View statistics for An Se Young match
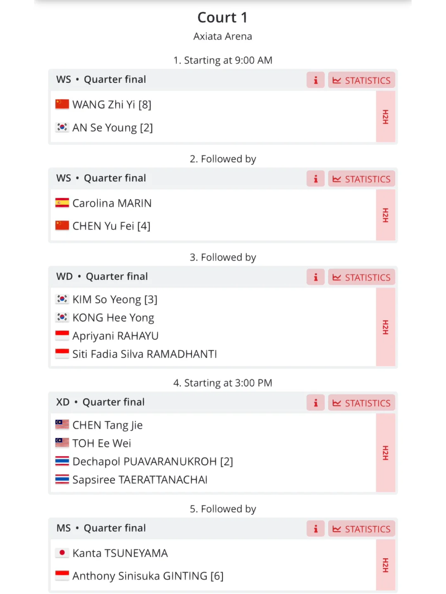The height and width of the screenshot is (594, 446). coord(362,80)
